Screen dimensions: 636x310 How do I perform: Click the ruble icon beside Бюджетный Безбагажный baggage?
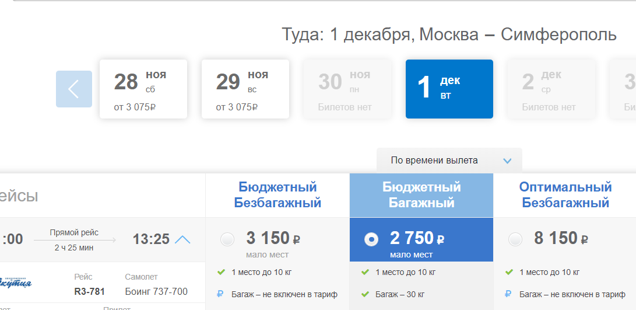pyautogui.click(x=220, y=294)
